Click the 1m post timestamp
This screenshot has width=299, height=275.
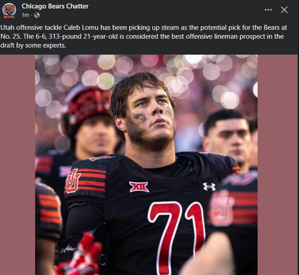point(25,15)
